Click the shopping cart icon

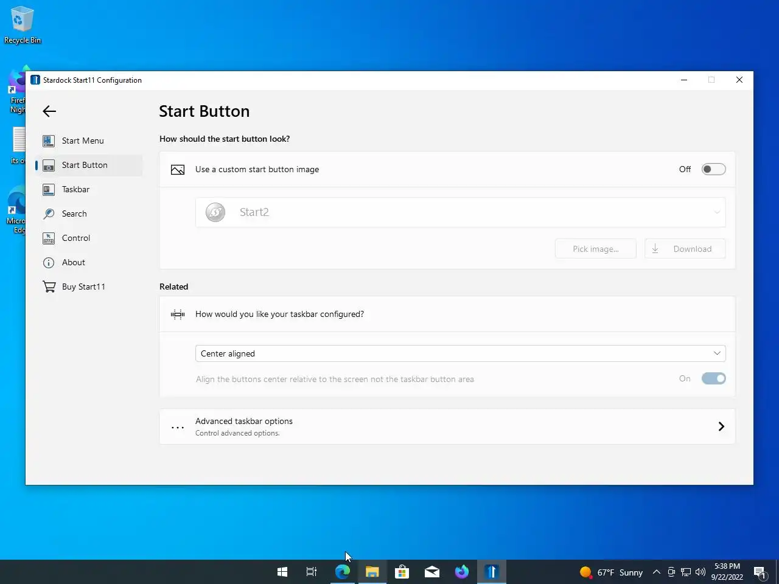[49, 287]
